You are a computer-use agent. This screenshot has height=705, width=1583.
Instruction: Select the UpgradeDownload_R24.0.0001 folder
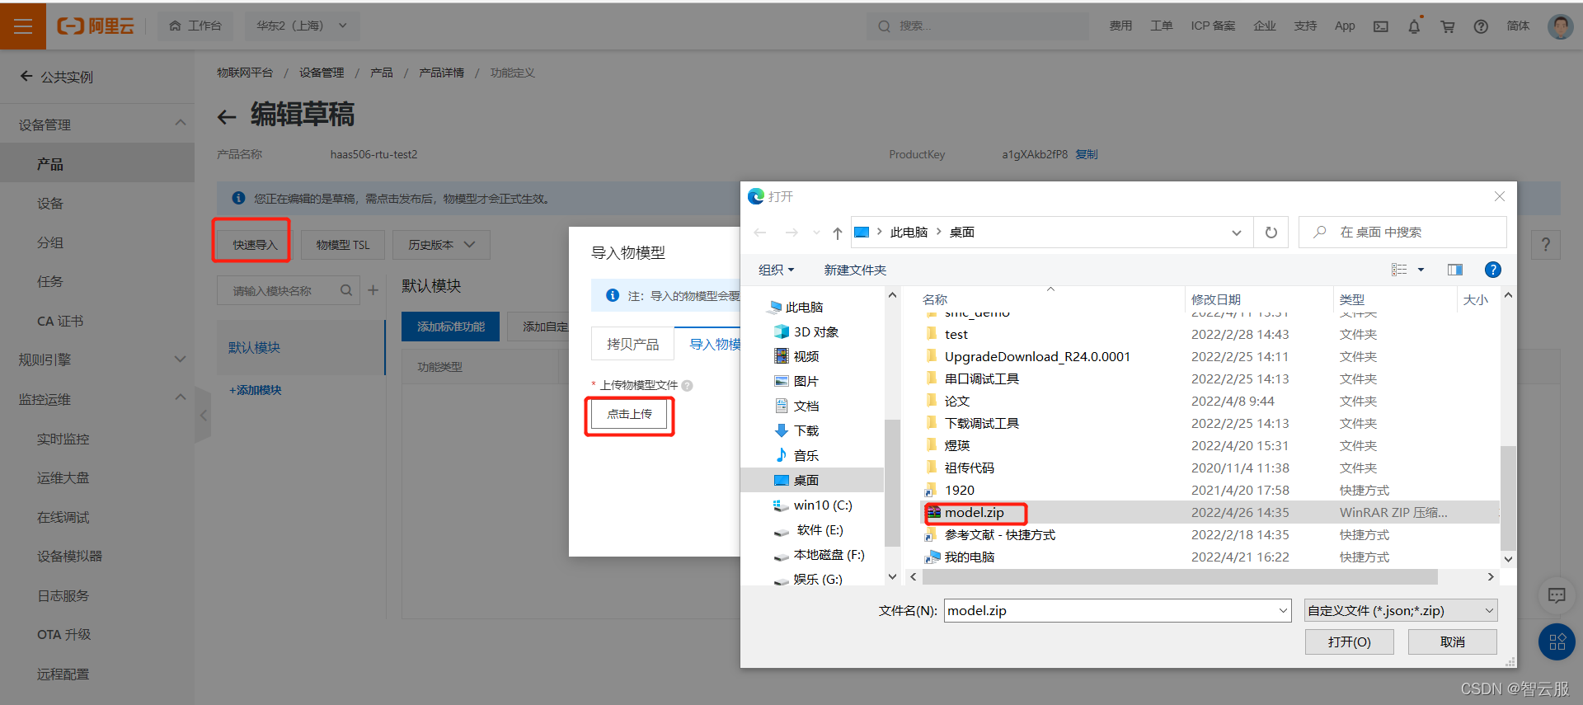1037,356
